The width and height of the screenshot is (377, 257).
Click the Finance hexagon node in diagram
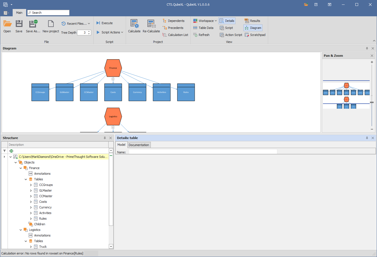click(x=113, y=68)
